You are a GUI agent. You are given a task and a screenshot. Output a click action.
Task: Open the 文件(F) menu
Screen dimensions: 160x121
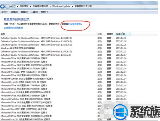click(5, 12)
